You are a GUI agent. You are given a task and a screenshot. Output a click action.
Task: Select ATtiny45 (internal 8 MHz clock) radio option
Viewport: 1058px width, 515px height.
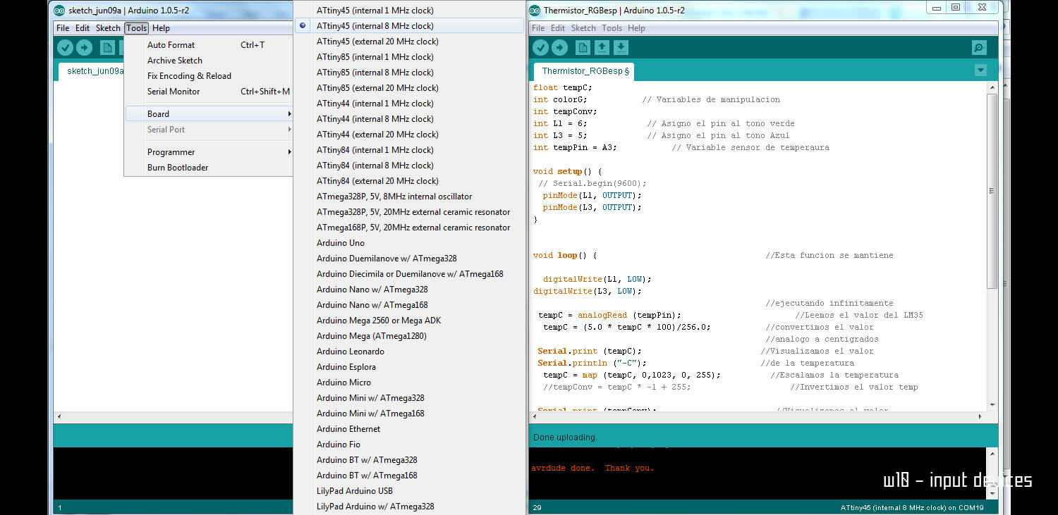pyautogui.click(x=410, y=26)
